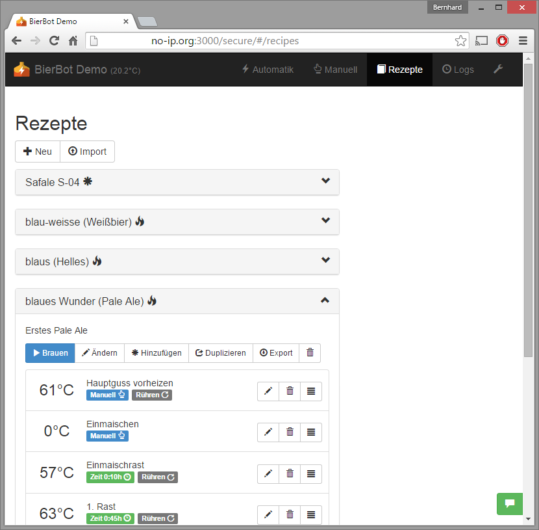Screen dimensions: 539x530
Task: Click the reorder handle for Einmaischrast step
Action: [311, 474]
